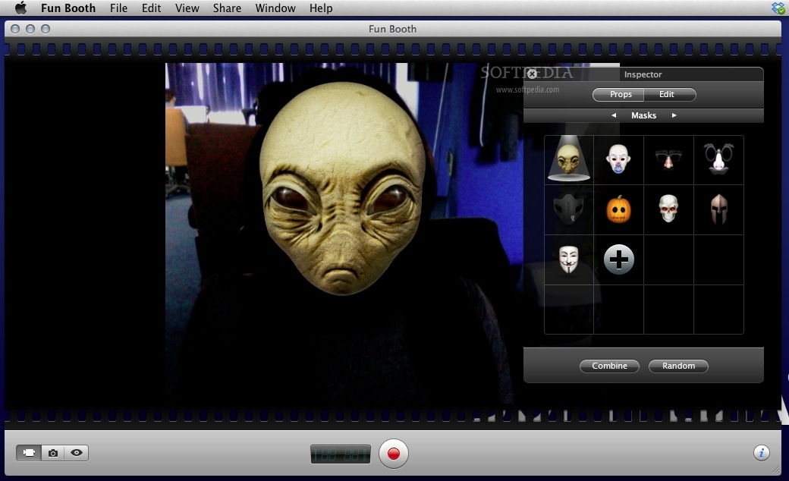Choose the clown face mask
The height and width of the screenshot is (481, 789).
tap(618, 159)
